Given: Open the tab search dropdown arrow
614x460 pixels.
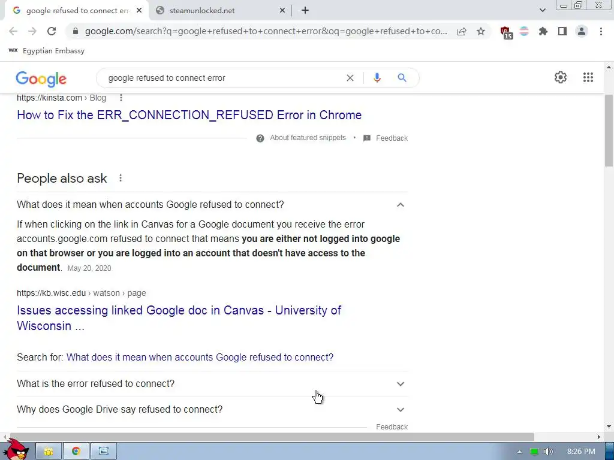Looking at the screenshot, I should (542, 10).
